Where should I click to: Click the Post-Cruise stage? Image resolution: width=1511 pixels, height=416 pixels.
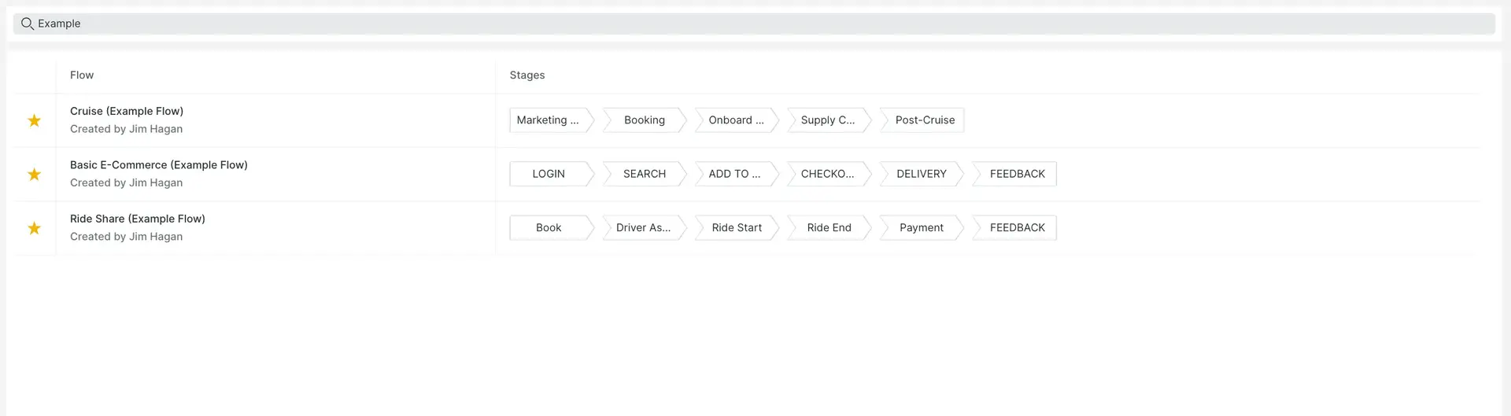coord(924,120)
